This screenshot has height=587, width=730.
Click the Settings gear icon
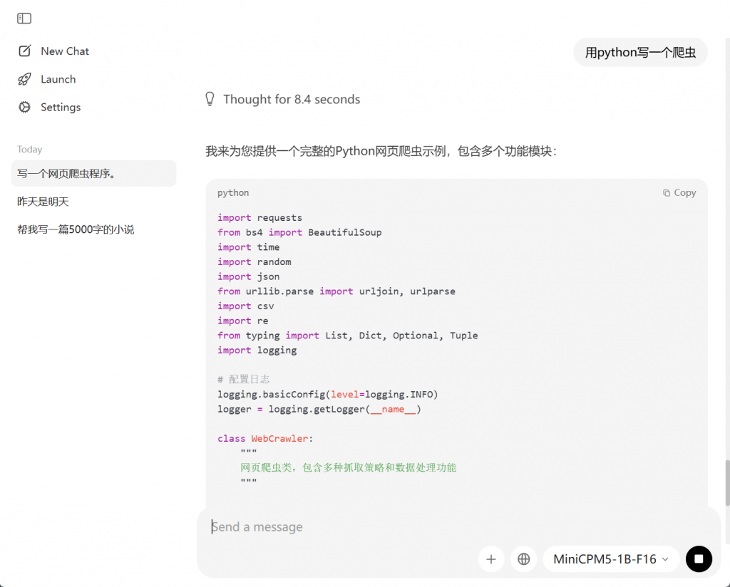point(25,107)
